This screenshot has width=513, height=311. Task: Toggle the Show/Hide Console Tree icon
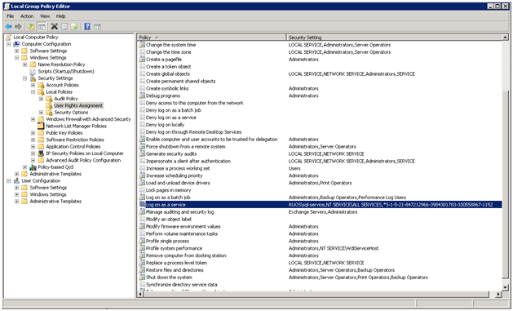pyautogui.click(x=42, y=26)
